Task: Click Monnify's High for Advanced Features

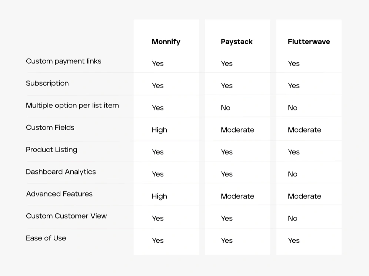Action: click(159, 196)
